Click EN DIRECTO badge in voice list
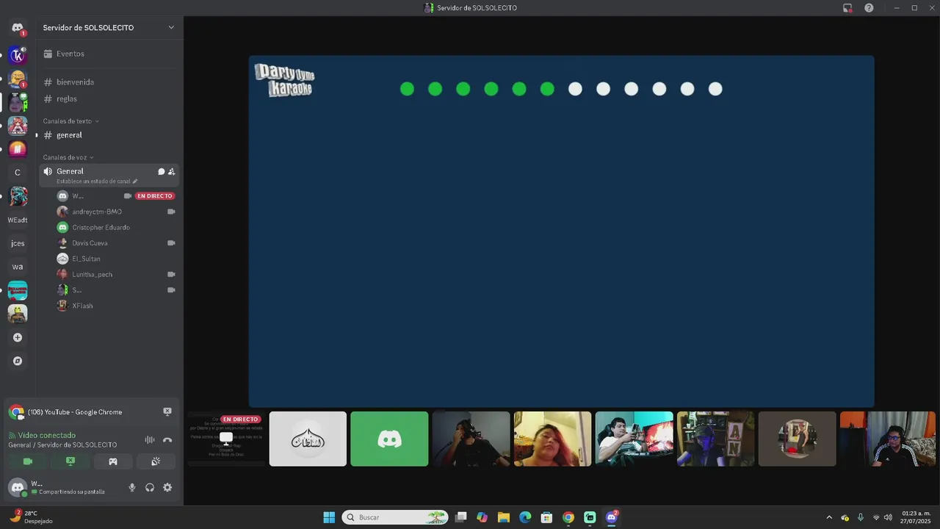Image resolution: width=940 pixels, height=529 pixels. pos(154,196)
